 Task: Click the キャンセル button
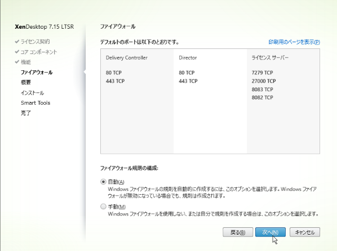pyautogui.click(x=305, y=232)
